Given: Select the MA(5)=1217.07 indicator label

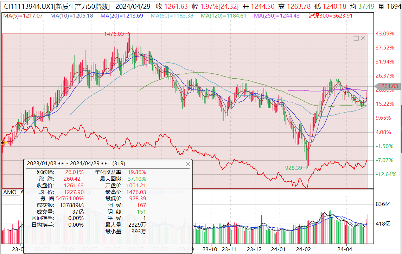Looking at the screenshot, I should (23, 15).
